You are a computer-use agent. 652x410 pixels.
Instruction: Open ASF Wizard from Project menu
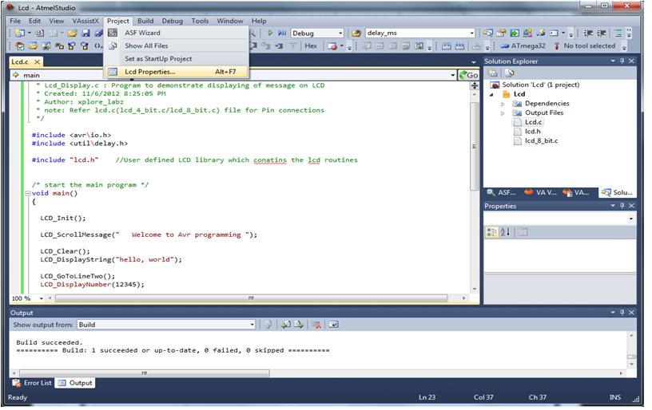[177, 33]
